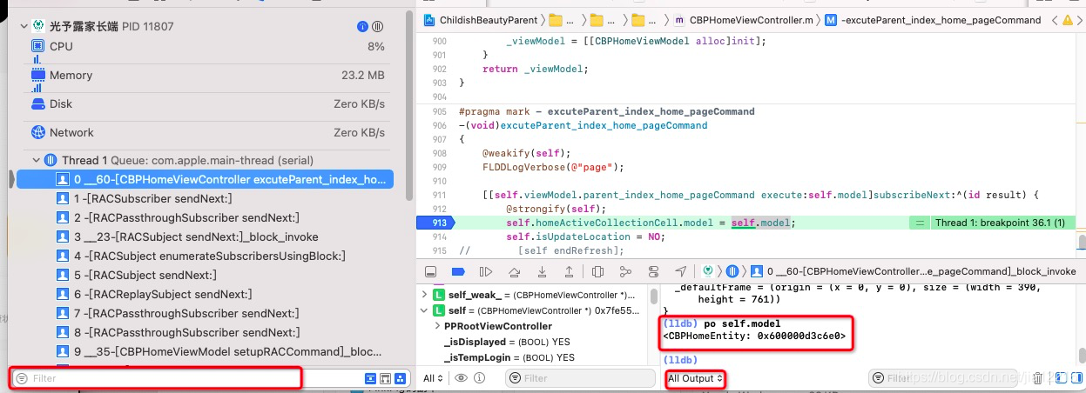This screenshot has width=1086, height=393.
Task: Select frame 5 -[RACSubject sendNext:]
Action: pyautogui.click(x=206, y=276)
